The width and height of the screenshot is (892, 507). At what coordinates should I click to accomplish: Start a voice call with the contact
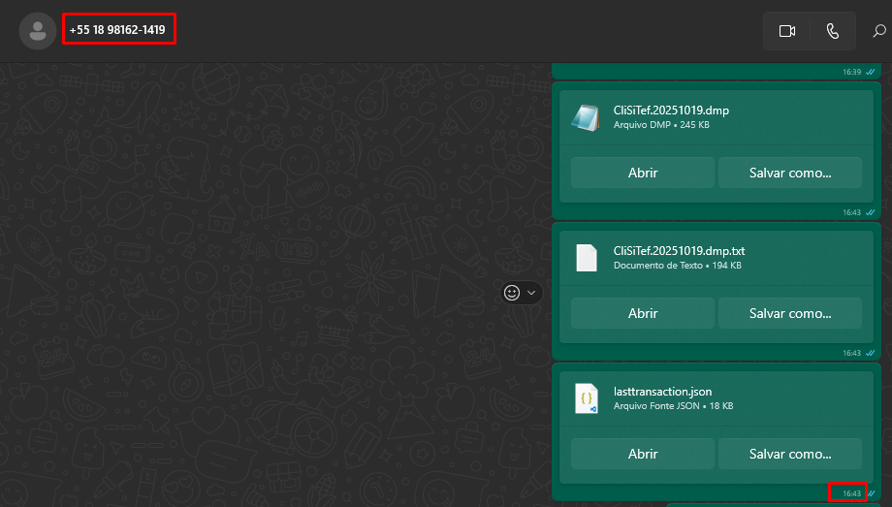832,31
